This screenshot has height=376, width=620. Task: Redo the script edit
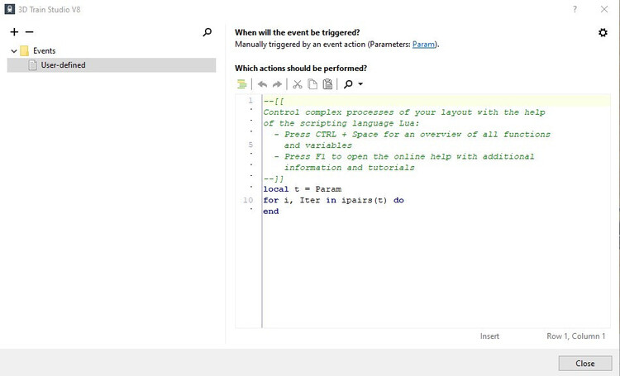(278, 84)
